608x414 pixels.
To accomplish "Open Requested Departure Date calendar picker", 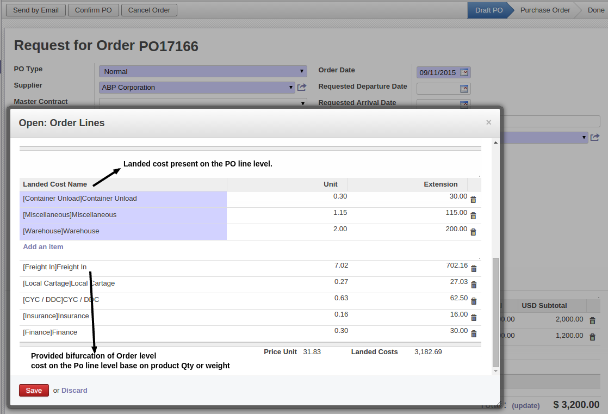I will pyautogui.click(x=464, y=89).
